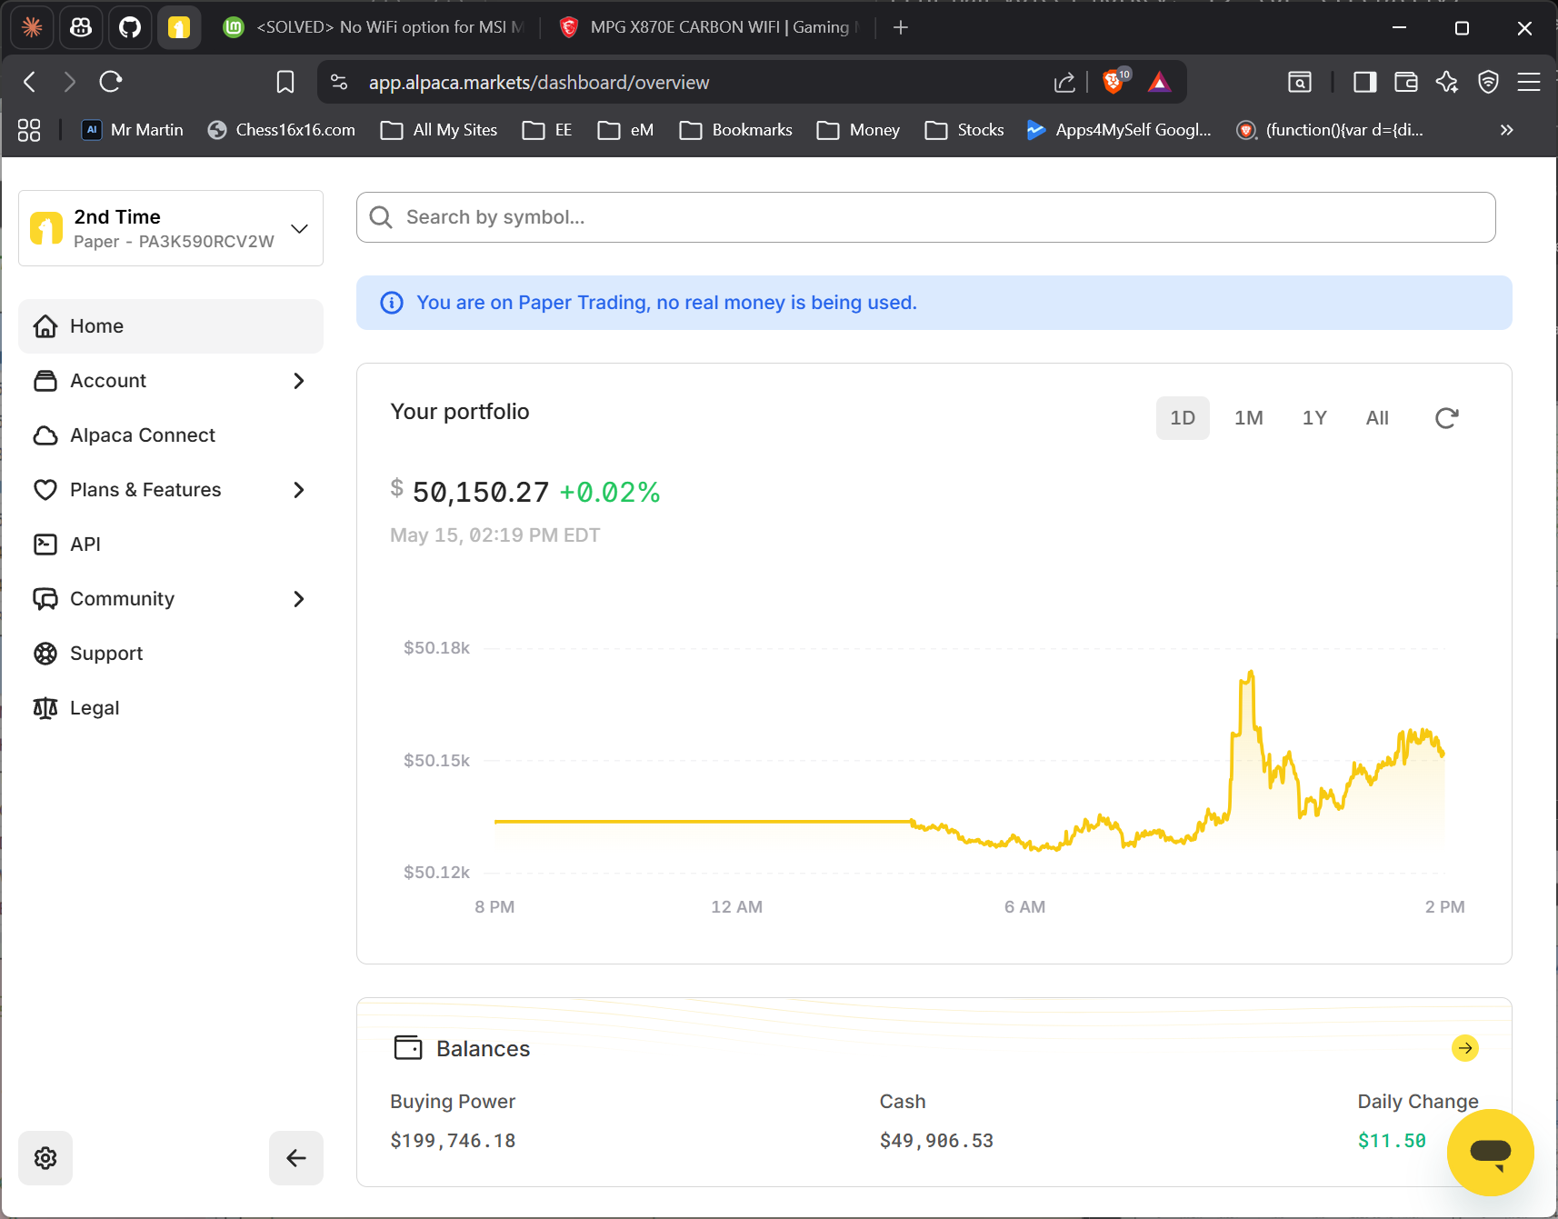This screenshot has width=1558, height=1219.
Task: Go forward in browser history
Action: (70, 82)
